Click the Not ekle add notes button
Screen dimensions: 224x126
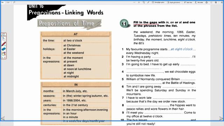pyautogui.click(x=199, y=2)
